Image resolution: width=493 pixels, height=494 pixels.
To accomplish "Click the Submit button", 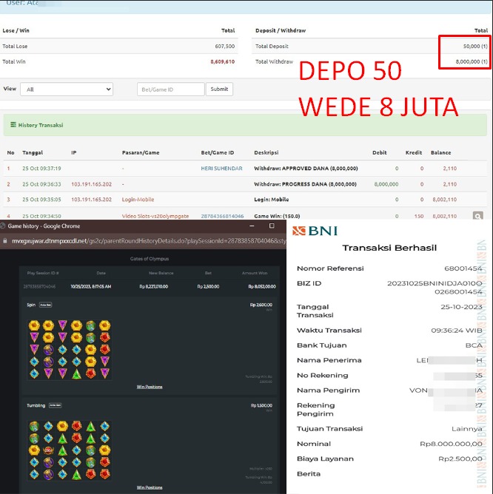I will click(x=219, y=89).
